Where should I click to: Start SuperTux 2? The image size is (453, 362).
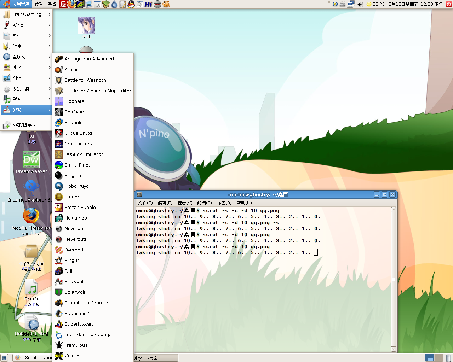93,314
